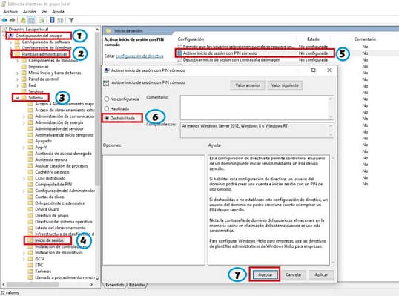Click the Forward arrow in the toolbar

tap(12, 20)
